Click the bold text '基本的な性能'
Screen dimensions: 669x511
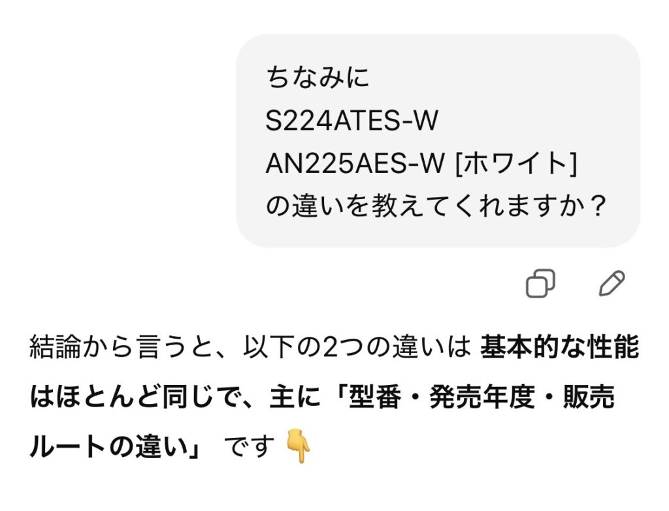pos(559,347)
